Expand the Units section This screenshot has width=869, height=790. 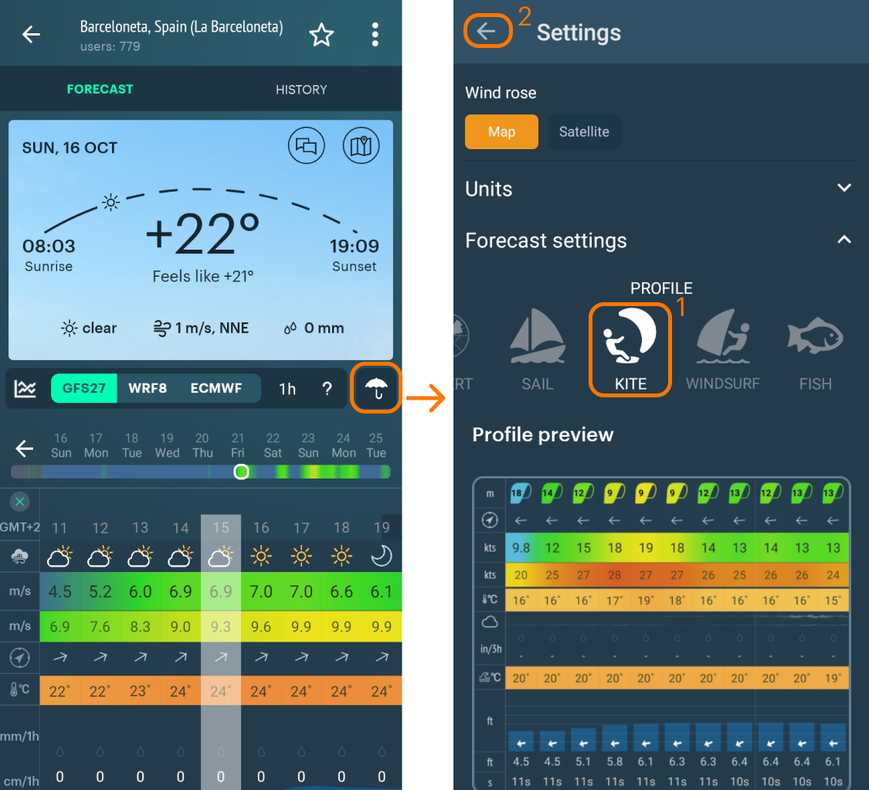pyautogui.click(x=844, y=189)
